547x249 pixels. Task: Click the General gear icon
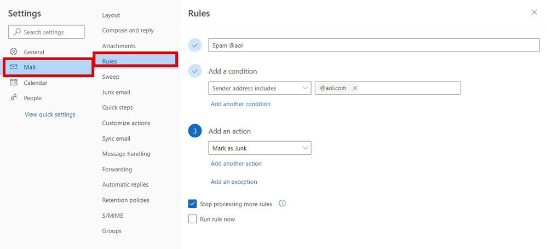tap(14, 52)
